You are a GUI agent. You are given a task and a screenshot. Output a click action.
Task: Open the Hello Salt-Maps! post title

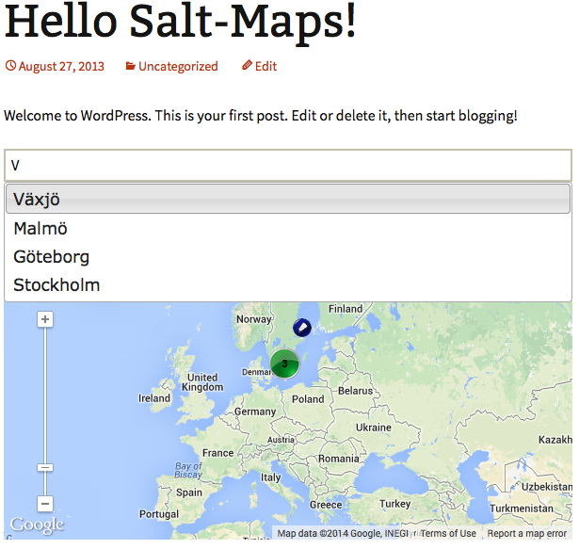tap(180, 21)
